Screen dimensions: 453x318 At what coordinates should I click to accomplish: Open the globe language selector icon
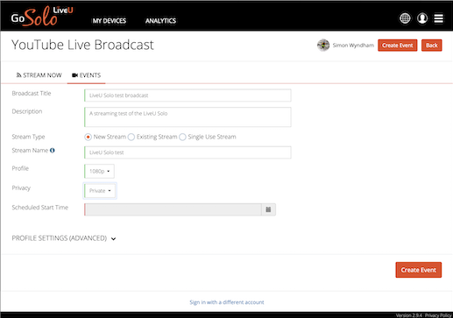tap(405, 18)
